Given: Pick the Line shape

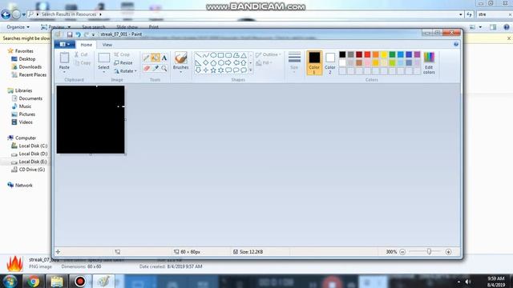Looking at the screenshot, I should [x=198, y=55].
